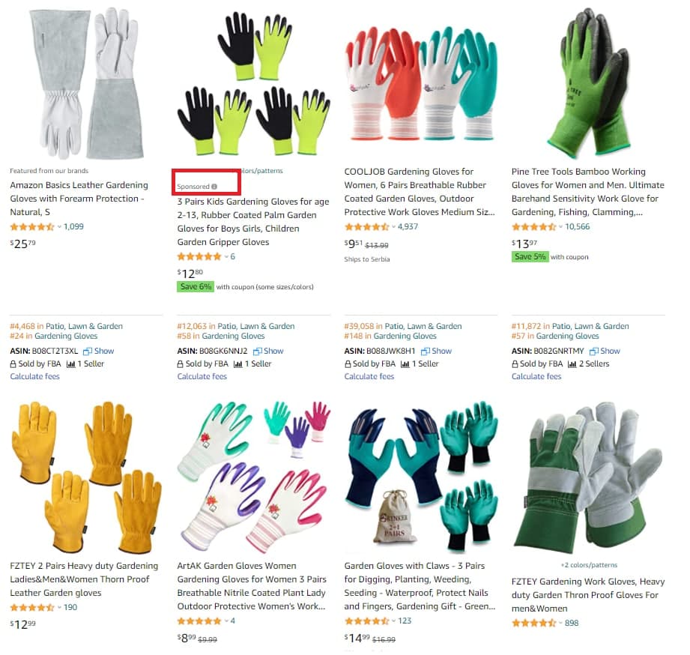The image size is (690, 655).
Task: Click the seller chart icon under ASIN B088JWK8H1
Action: pyautogui.click(x=405, y=364)
